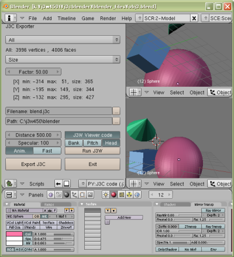Open the File menu
This screenshot has height=257, width=234.
pos(33,18)
